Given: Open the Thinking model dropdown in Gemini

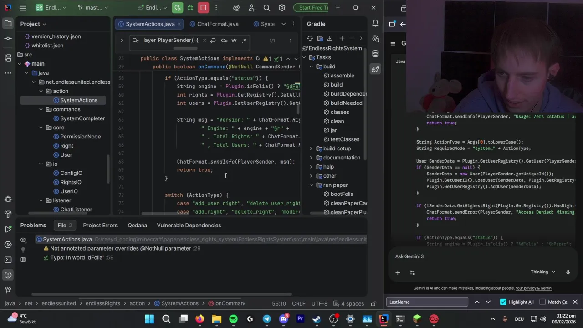Looking at the screenshot, I should pos(543,272).
